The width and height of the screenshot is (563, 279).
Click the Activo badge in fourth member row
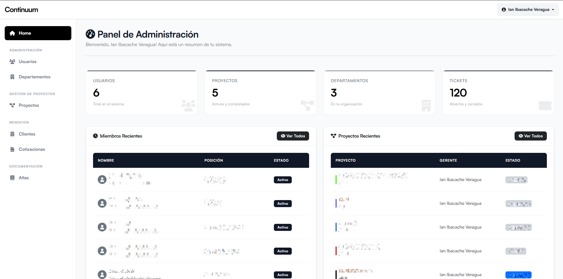tap(283, 251)
